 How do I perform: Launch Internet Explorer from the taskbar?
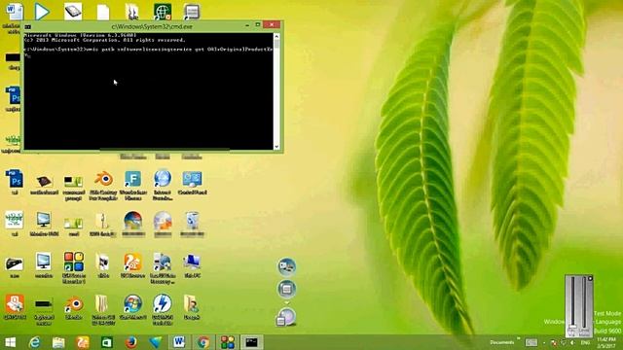point(35,342)
